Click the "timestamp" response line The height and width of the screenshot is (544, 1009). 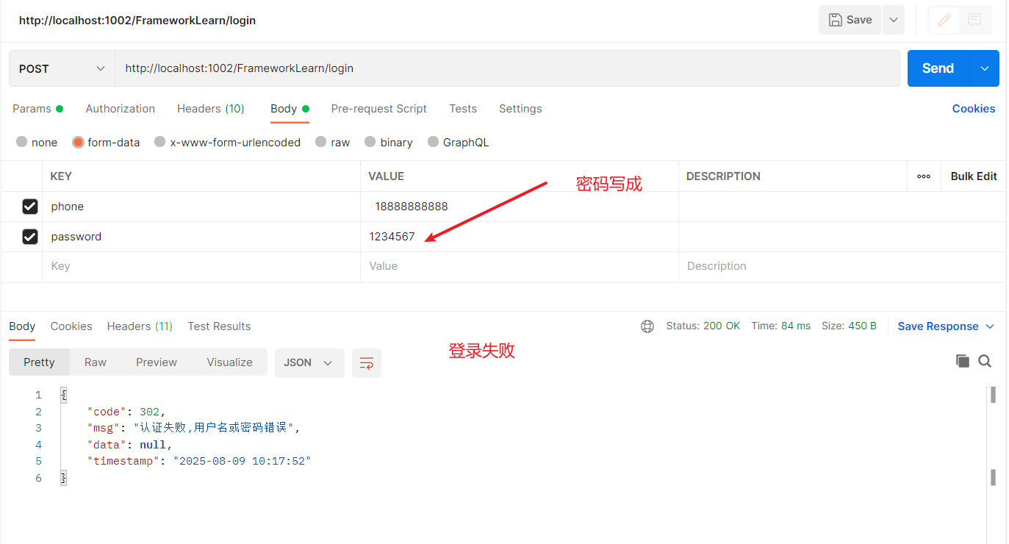(199, 461)
